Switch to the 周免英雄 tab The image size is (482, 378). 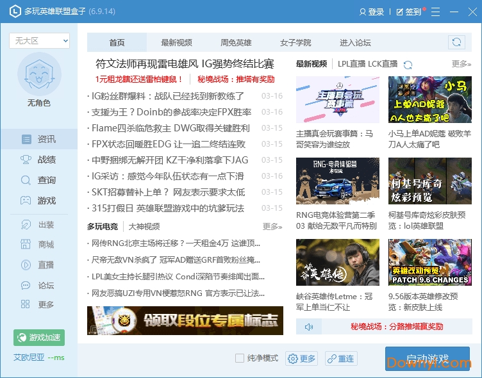(x=236, y=42)
